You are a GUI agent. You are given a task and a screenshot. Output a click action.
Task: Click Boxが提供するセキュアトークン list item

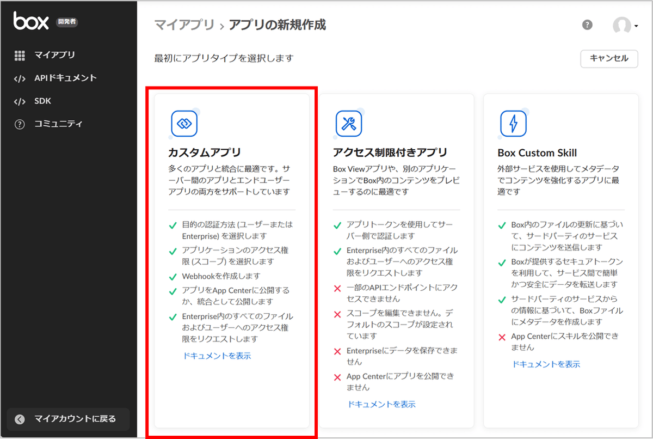[x=567, y=273]
